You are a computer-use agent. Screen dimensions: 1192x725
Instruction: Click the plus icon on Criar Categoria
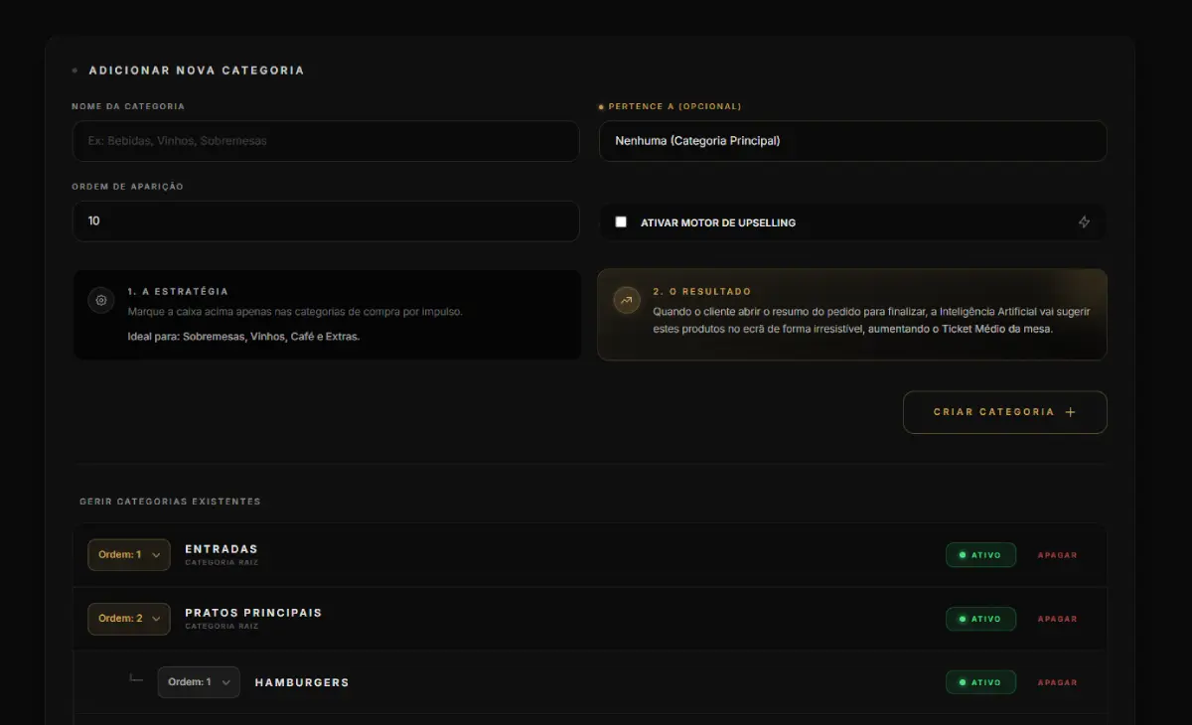[x=1070, y=412]
